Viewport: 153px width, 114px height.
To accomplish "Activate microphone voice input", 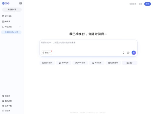I will pos(123,53).
